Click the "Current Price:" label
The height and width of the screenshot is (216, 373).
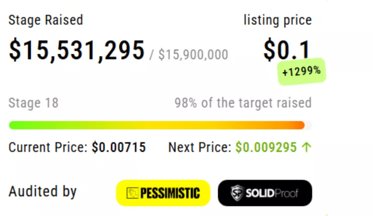(48, 148)
